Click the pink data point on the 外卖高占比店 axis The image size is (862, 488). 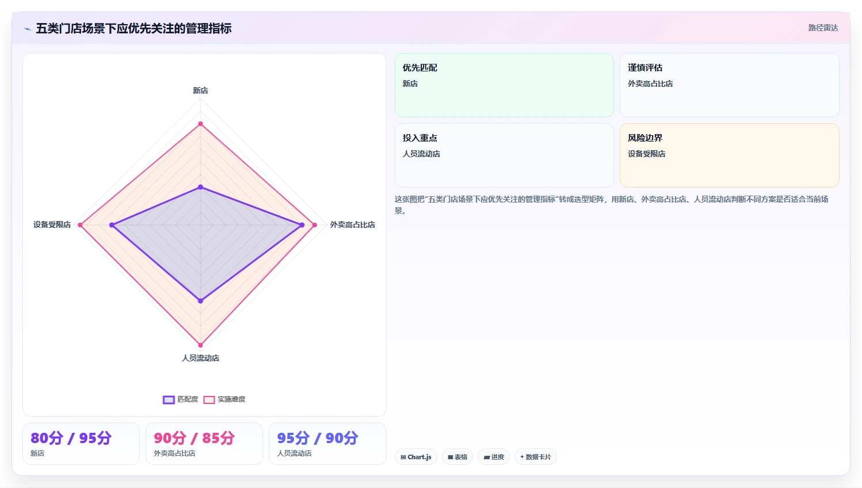coord(314,225)
